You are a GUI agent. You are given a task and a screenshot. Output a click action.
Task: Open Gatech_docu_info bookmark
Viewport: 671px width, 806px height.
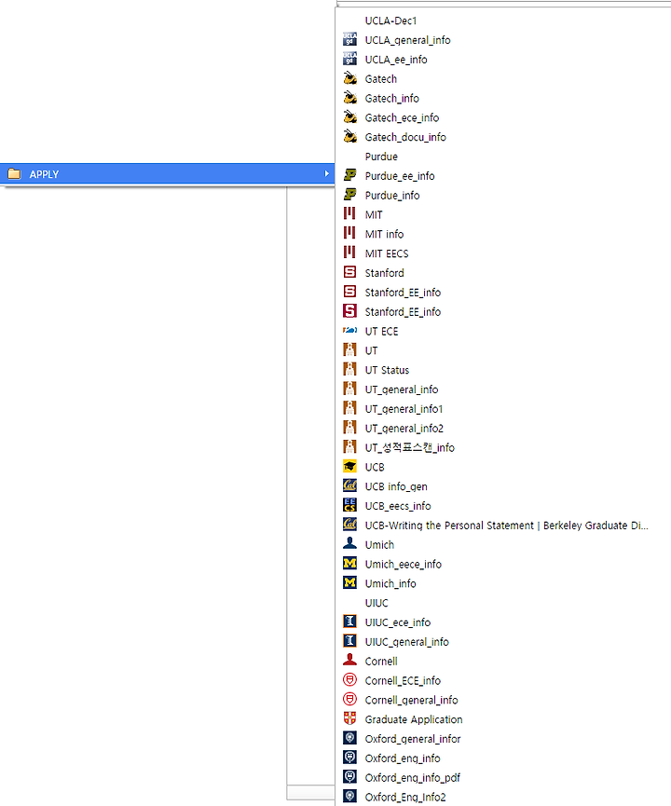coord(405,137)
